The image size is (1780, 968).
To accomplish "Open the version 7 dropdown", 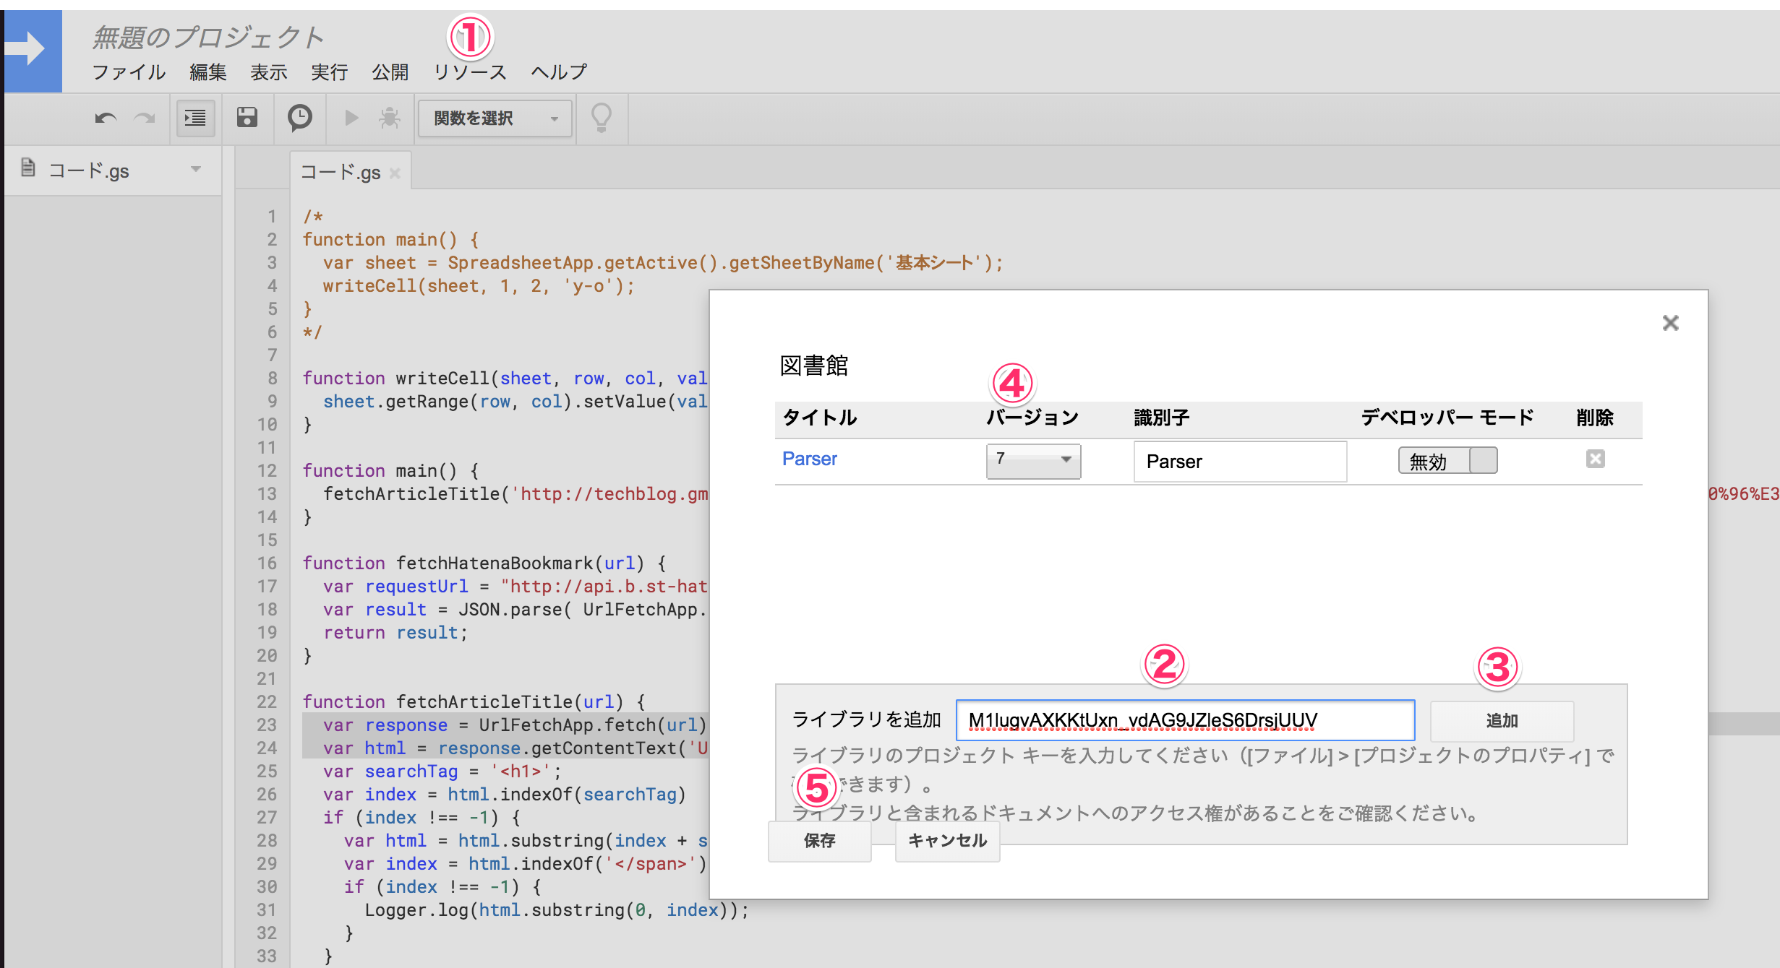I will [x=1033, y=460].
